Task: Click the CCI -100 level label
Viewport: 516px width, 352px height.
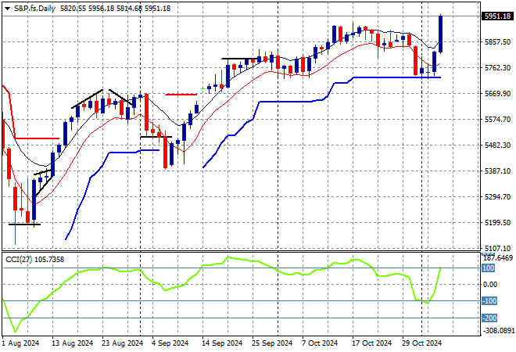Action: 489,300
